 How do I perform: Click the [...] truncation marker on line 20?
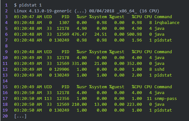coord(20,116)
